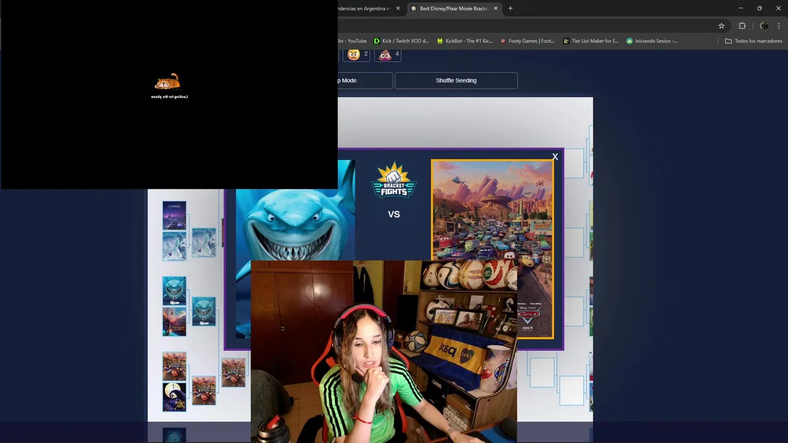Viewport: 788px width, 443px height.
Task: Select the Onward poster in the bracket
Action: pos(174,216)
